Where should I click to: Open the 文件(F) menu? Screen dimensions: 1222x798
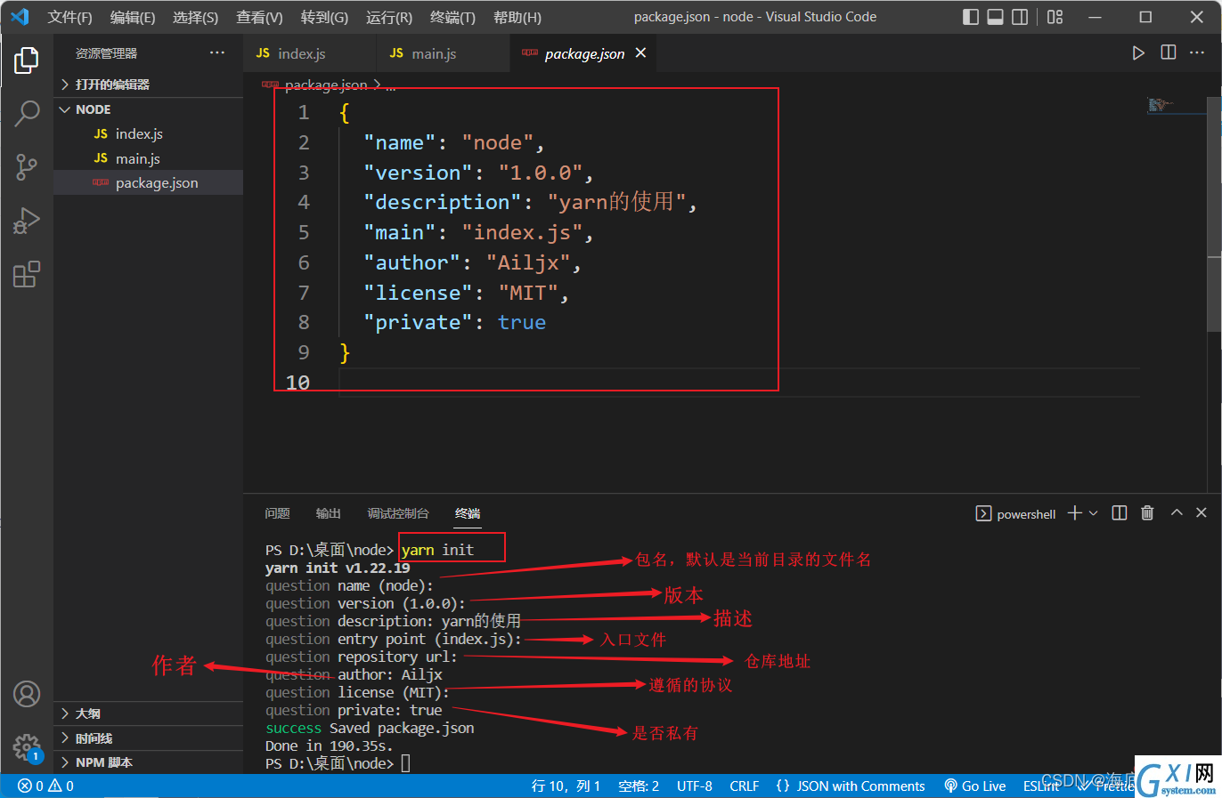click(69, 17)
